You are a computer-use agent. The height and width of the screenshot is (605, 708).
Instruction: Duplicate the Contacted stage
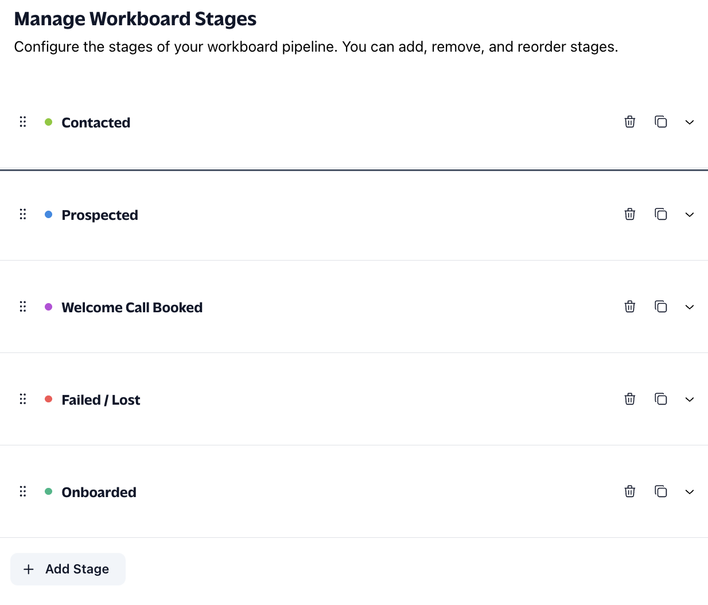[661, 122]
